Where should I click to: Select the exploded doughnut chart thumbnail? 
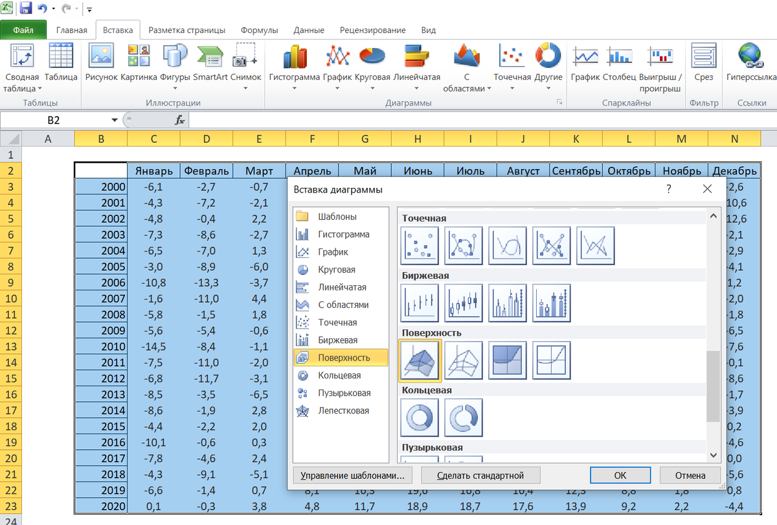[464, 417]
